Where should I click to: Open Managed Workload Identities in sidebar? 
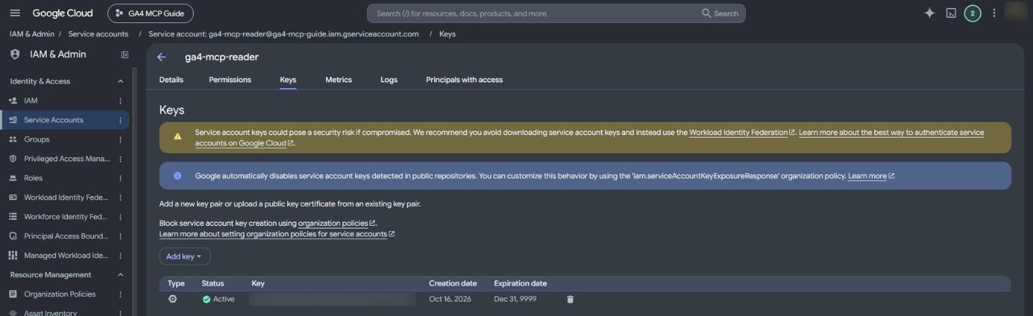click(x=65, y=255)
